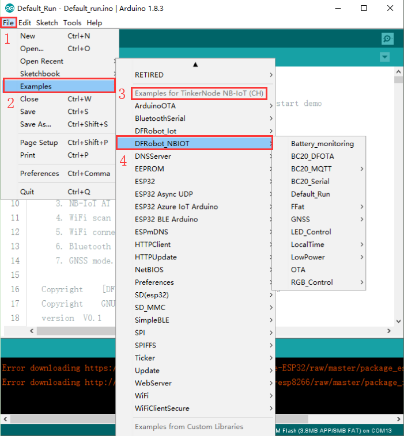Open SPIFFS examples
The width and height of the screenshot is (404, 436).
(195, 345)
